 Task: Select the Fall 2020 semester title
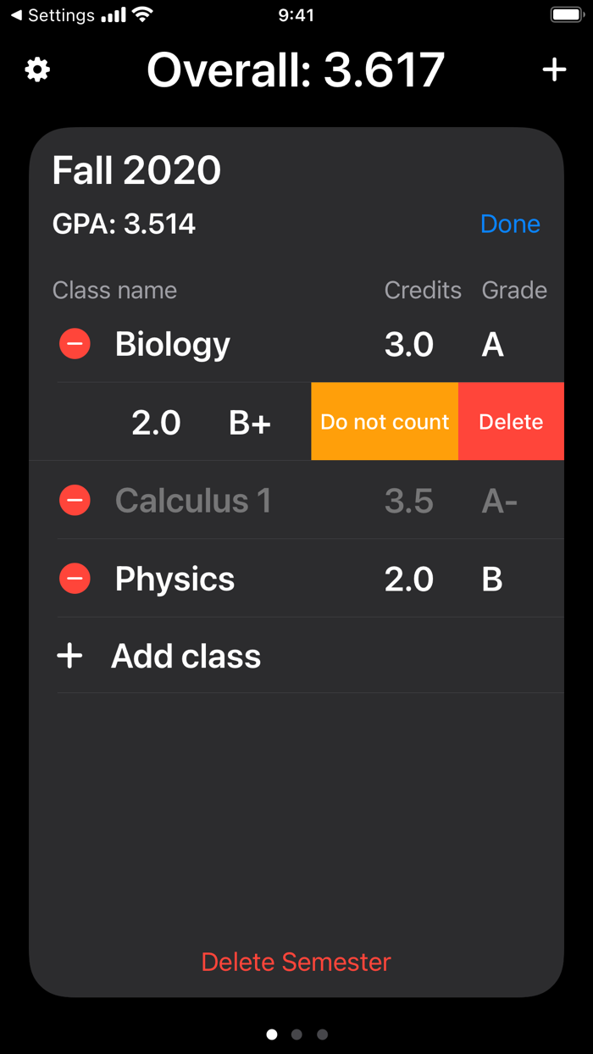click(136, 170)
